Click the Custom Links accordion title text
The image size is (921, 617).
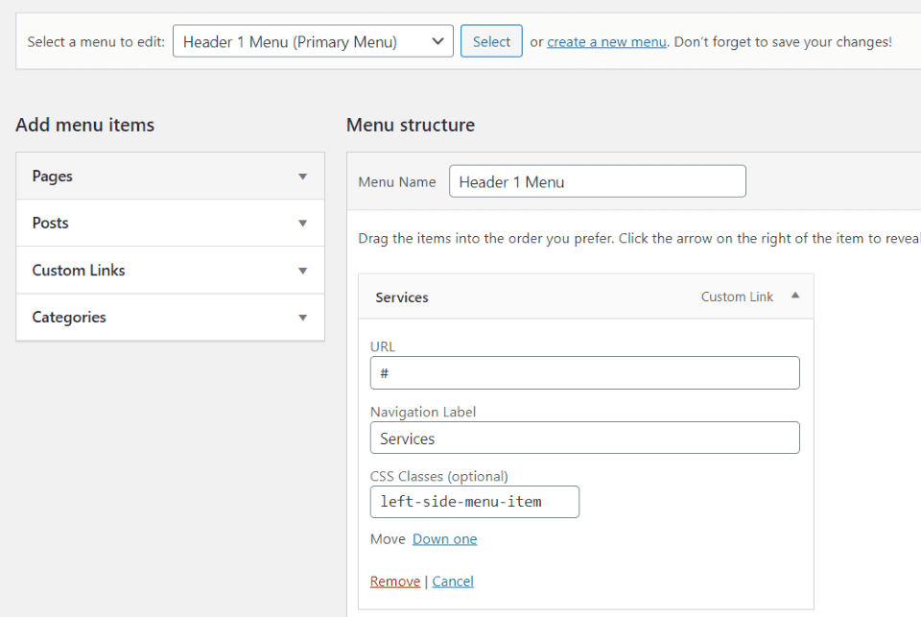coord(79,271)
